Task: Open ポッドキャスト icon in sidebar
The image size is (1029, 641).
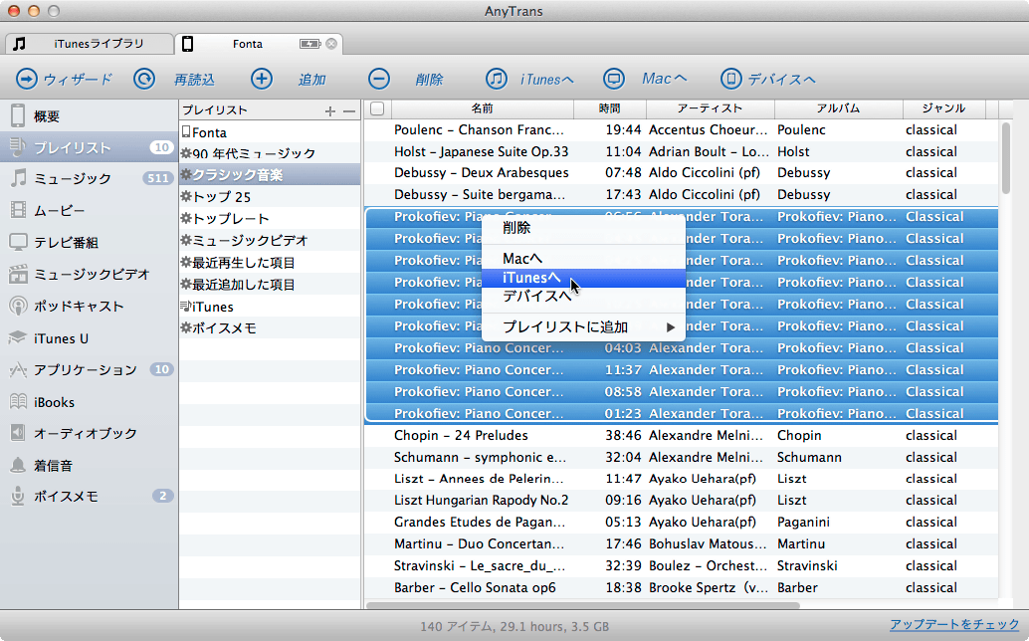Action: [18, 306]
